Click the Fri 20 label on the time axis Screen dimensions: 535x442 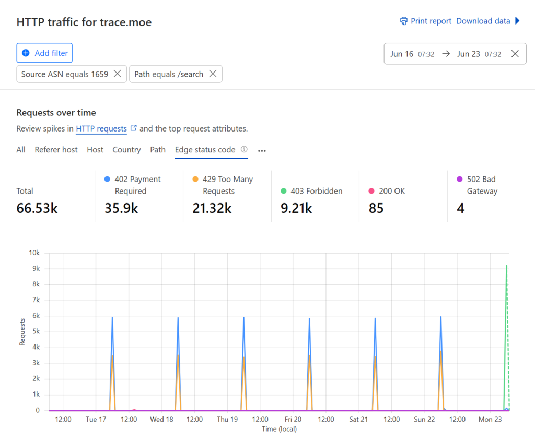point(293,419)
